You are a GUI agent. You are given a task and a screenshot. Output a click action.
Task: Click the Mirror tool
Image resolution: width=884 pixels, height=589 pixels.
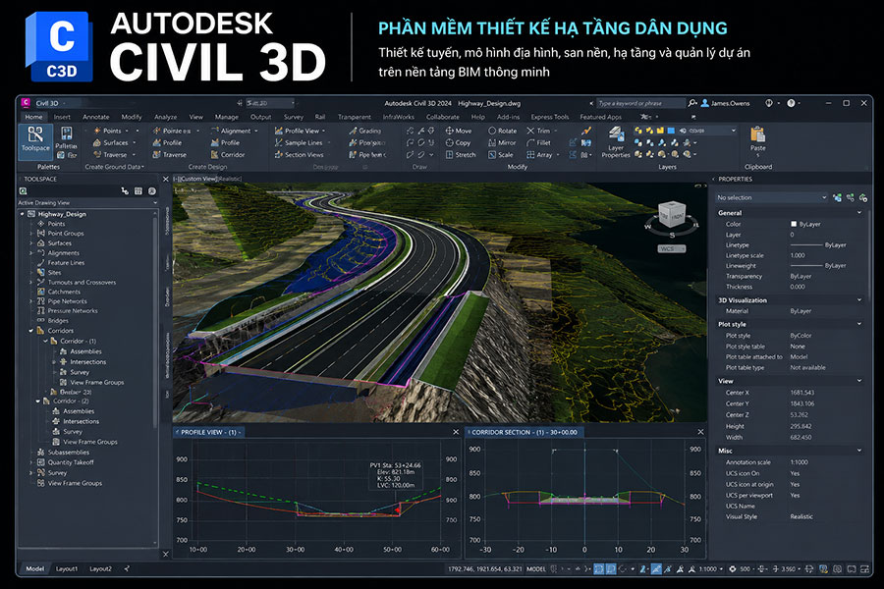click(502, 143)
